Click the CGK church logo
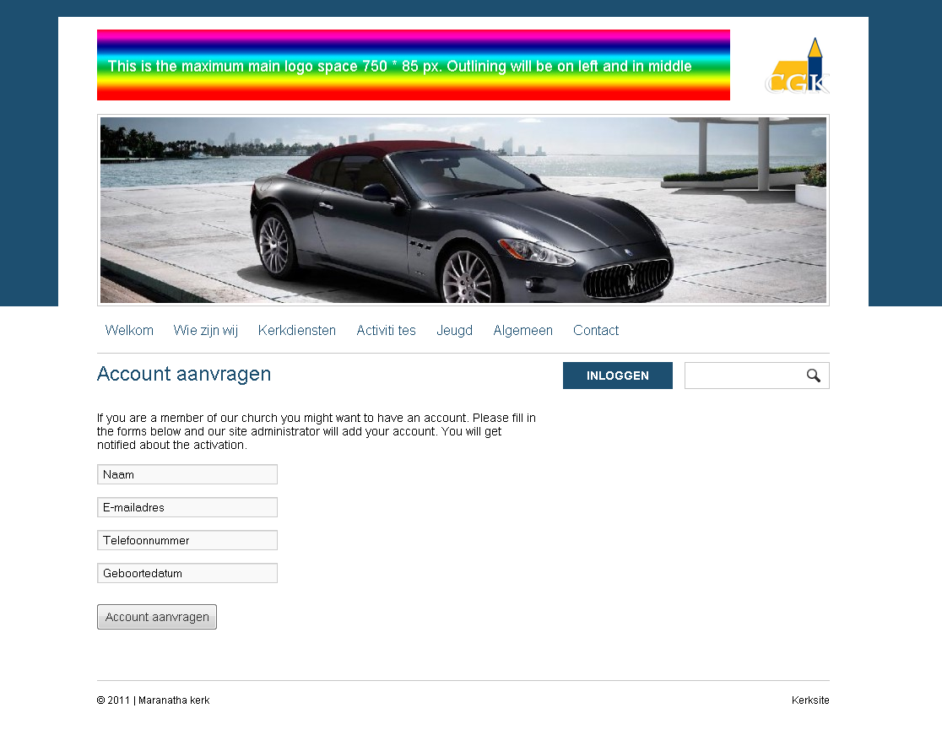The height and width of the screenshot is (746, 942). point(797,66)
